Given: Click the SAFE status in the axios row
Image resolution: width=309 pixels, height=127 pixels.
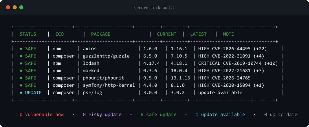Looking at the screenshot, I should point(31,49).
